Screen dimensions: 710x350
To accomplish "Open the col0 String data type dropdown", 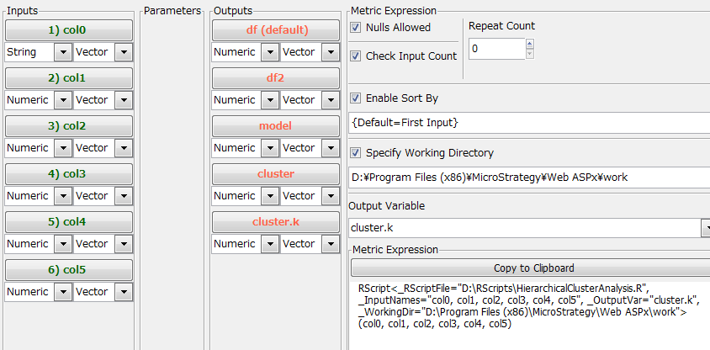I will coord(61,52).
